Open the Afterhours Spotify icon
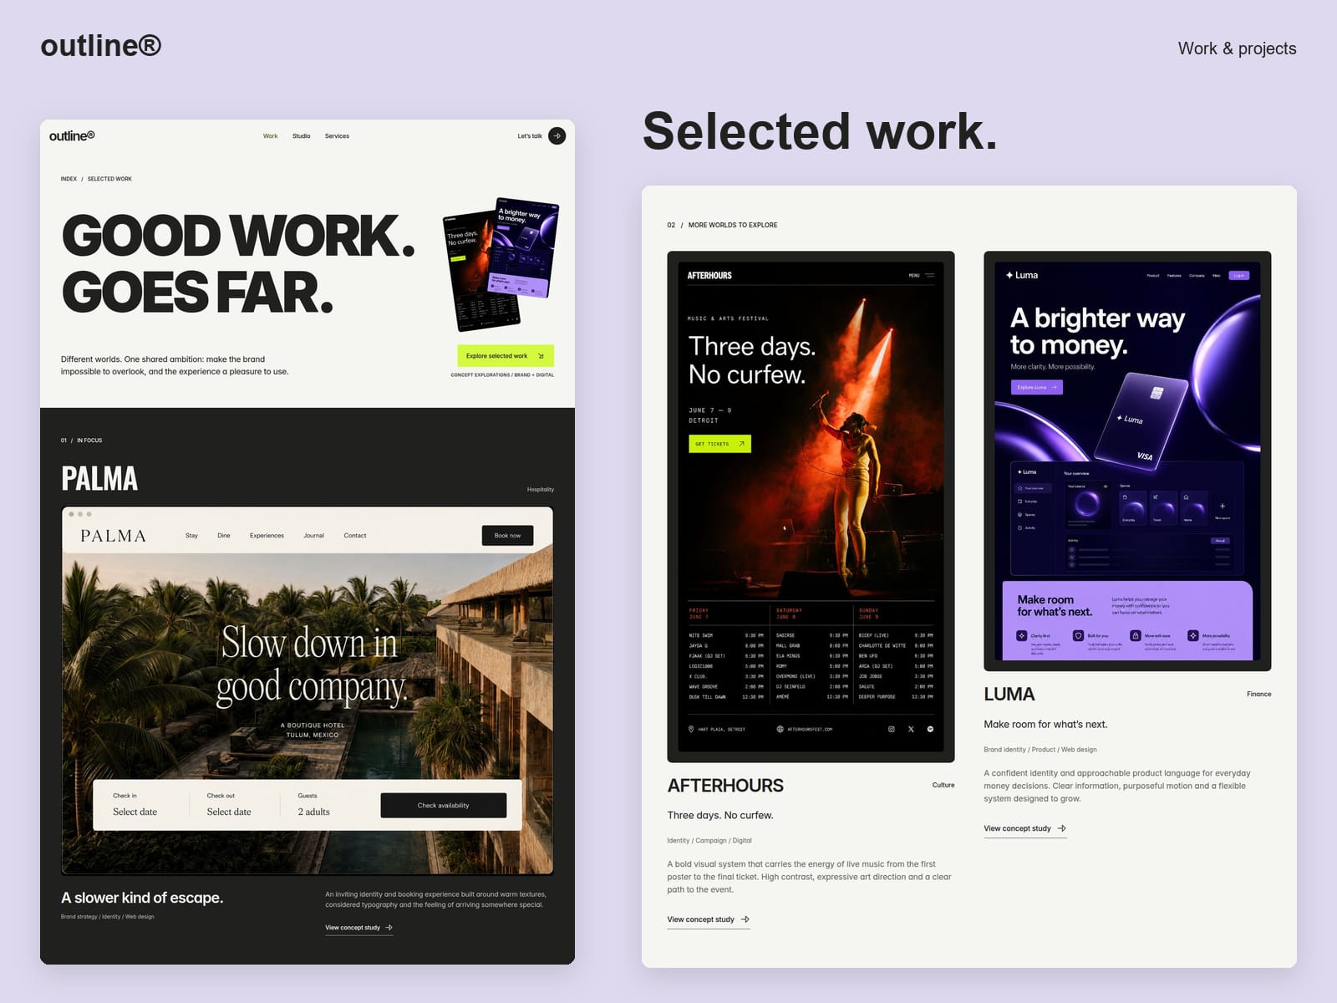This screenshot has width=1337, height=1003. click(x=930, y=729)
